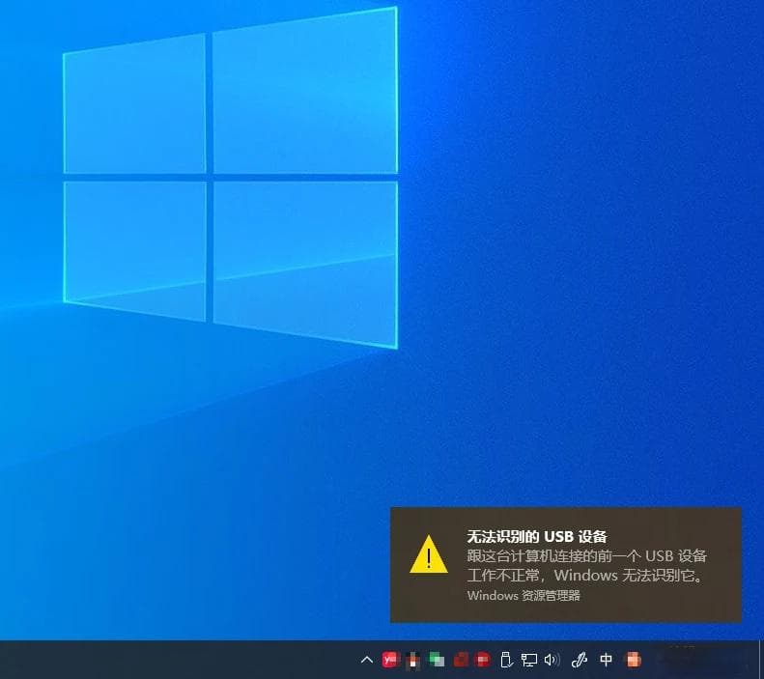This screenshot has width=764, height=679.
Task: Open Safely Remove Hardware USB icon
Action: (x=506, y=660)
